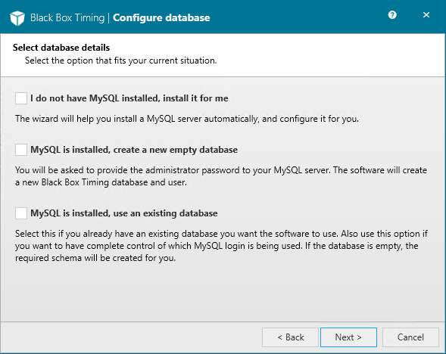
Task: Check 'use an existing database' option
Action: click(21, 213)
